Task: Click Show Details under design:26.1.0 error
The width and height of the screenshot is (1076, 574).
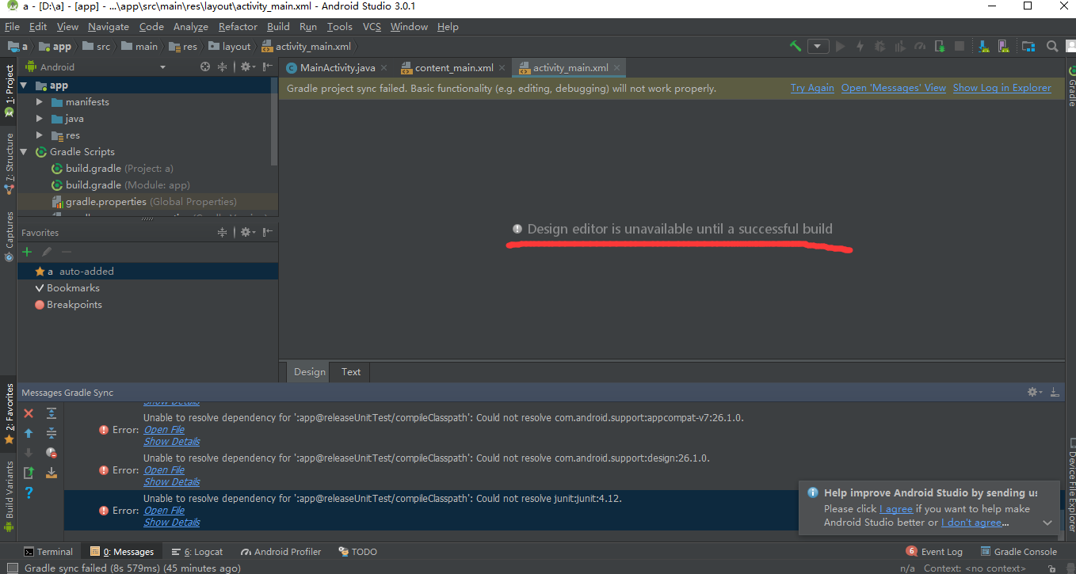Action: pos(172,482)
